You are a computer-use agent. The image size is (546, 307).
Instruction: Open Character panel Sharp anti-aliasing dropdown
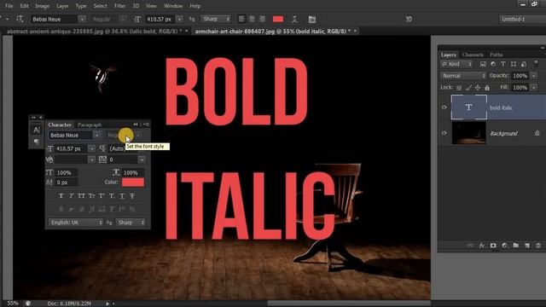(131, 223)
